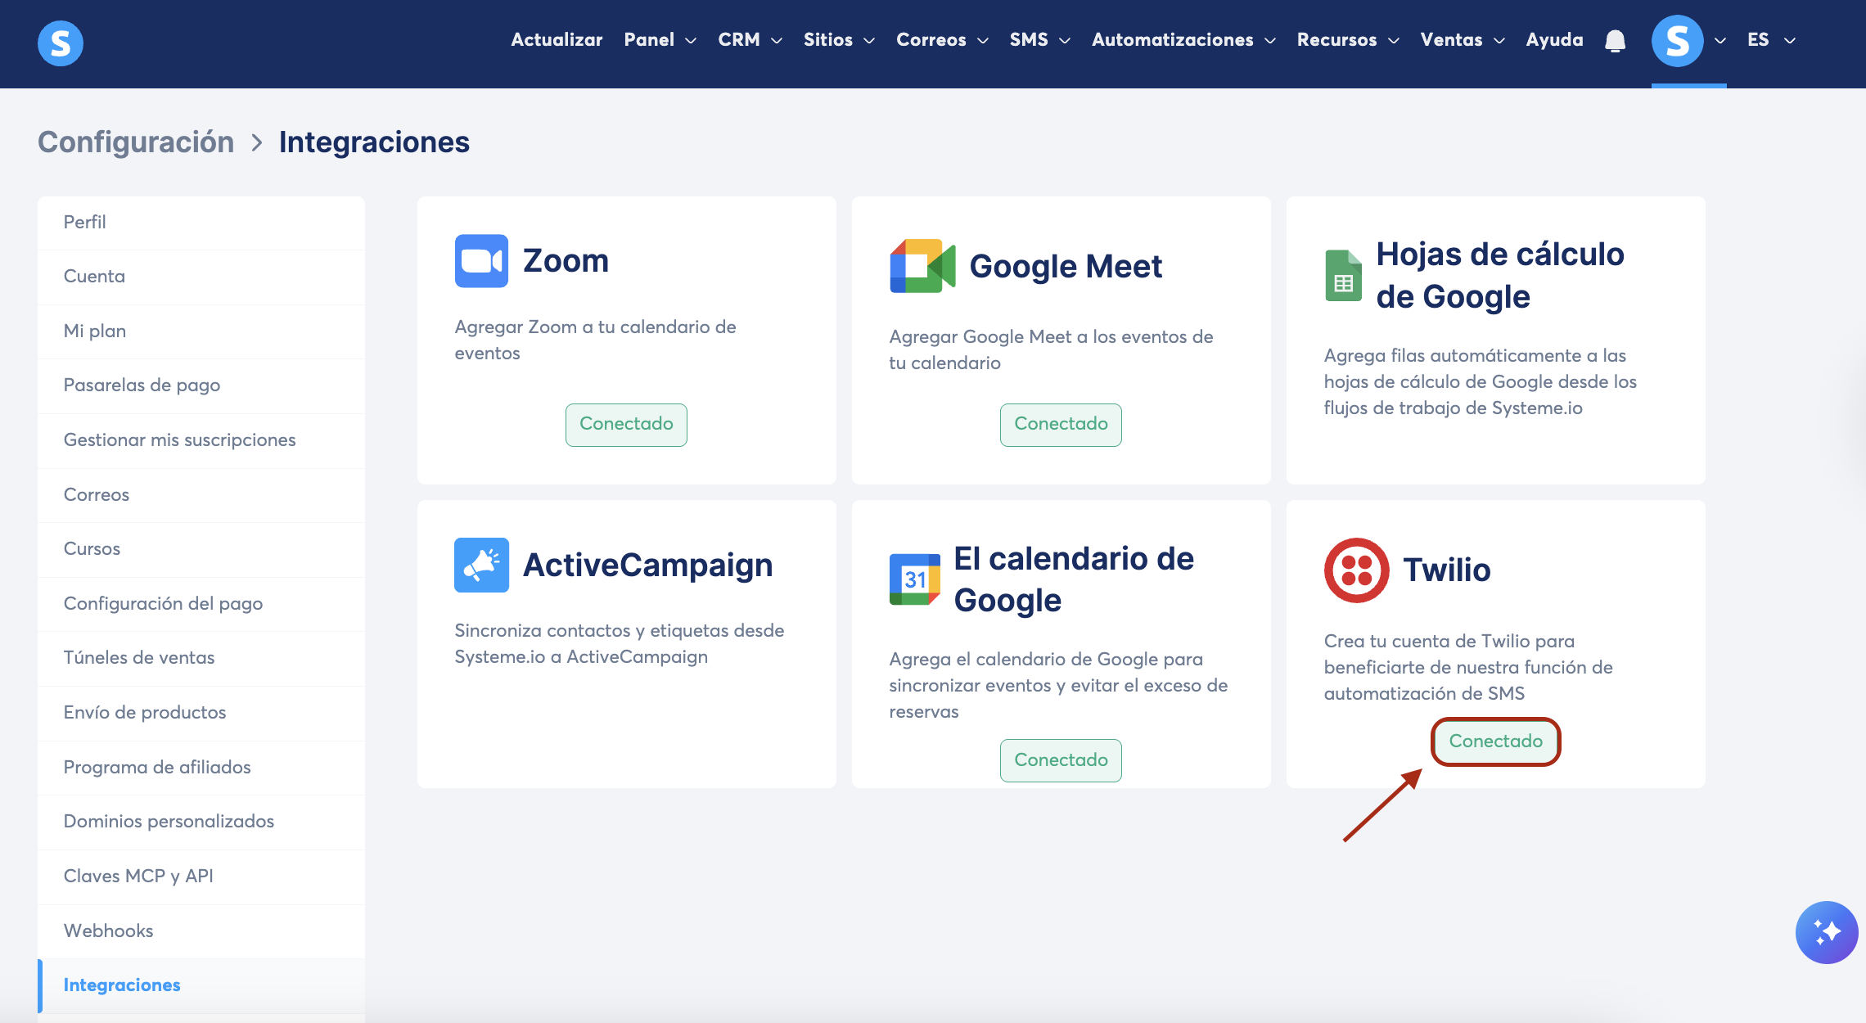Expand the CRM dropdown menu
The width and height of the screenshot is (1866, 1023).
pos(750,40)
